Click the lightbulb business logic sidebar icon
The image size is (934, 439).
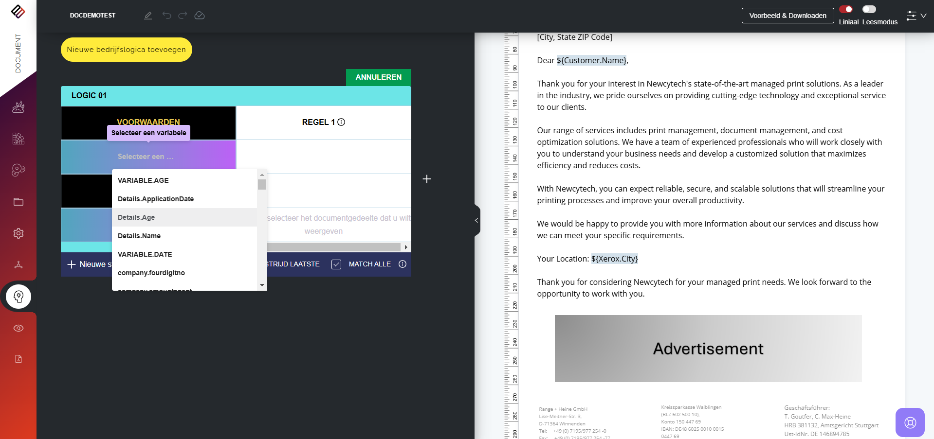tap(18, 297)
